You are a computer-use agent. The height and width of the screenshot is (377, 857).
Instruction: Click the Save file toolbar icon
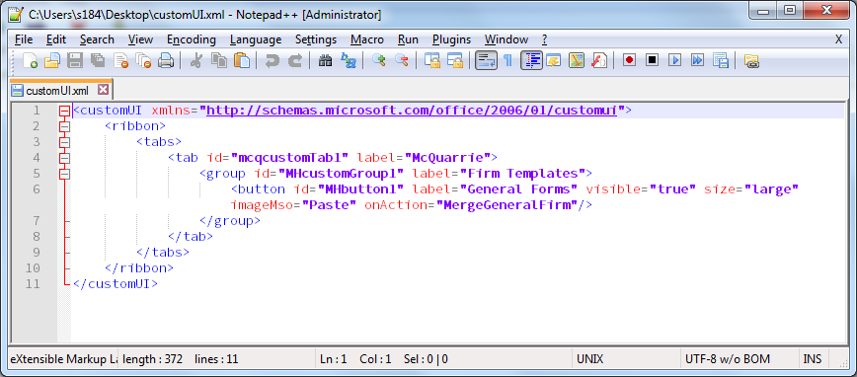(x=74, y=60)
